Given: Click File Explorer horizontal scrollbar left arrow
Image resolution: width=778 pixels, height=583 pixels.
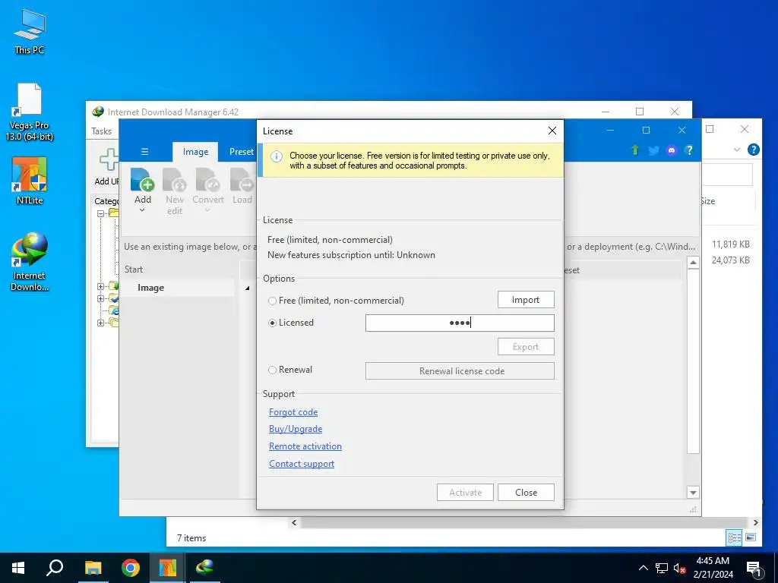Looking at the screenshot, I should (294, 522).
